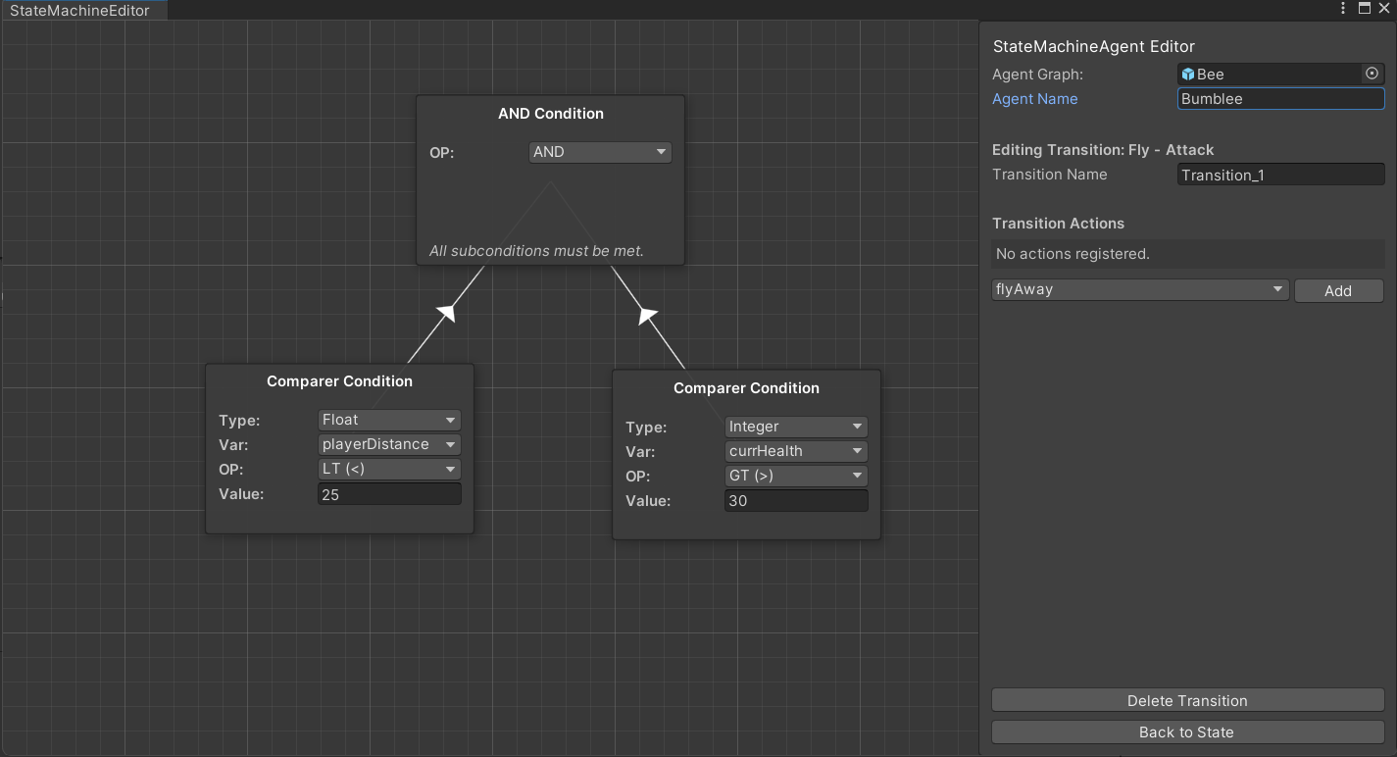This screenshot has height=757, width=1397.
Task: Select the Float Comparer Condition node title
Action: click(339, 381)
